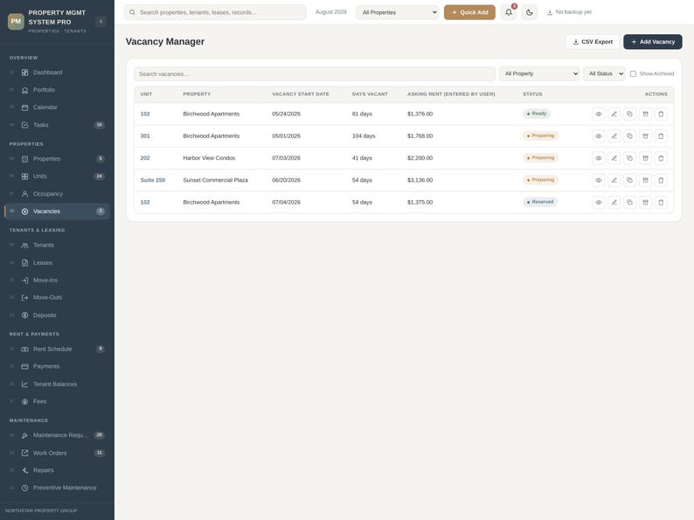Screen dimensions: 694x520
Task: Open Tasks in sidebar
Action: point(57,125)
